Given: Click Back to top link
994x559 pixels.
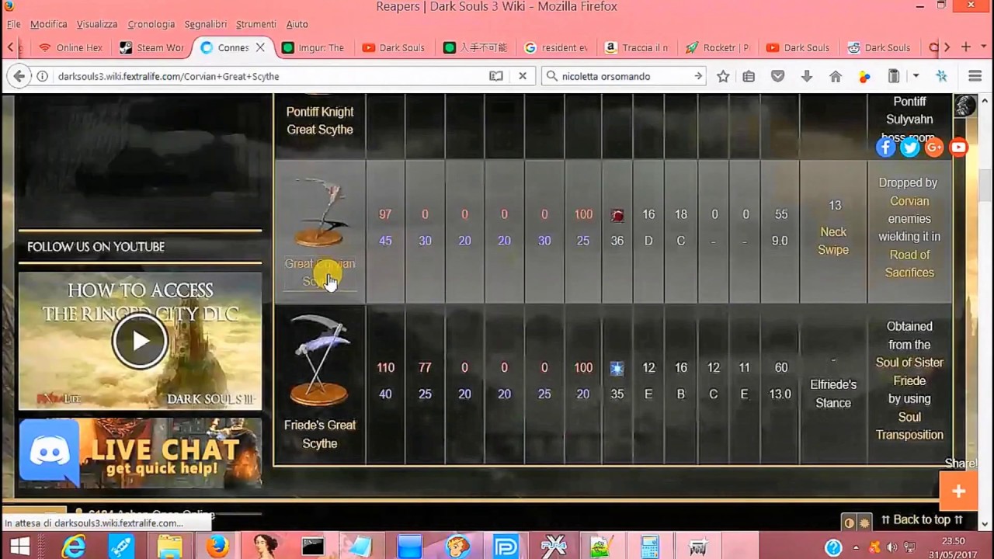Looking at the screenshot, I should [922, 520].
